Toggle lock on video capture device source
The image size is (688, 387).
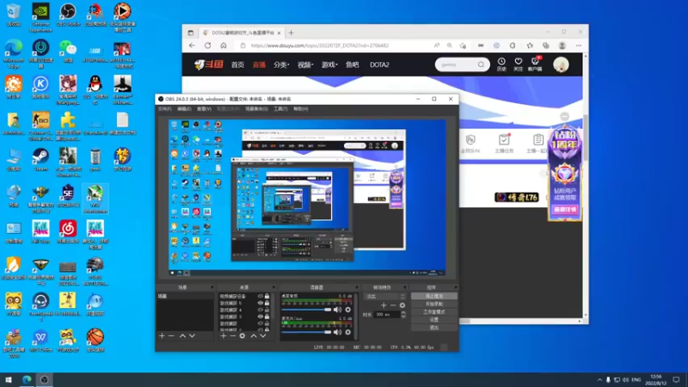point(267,297)
